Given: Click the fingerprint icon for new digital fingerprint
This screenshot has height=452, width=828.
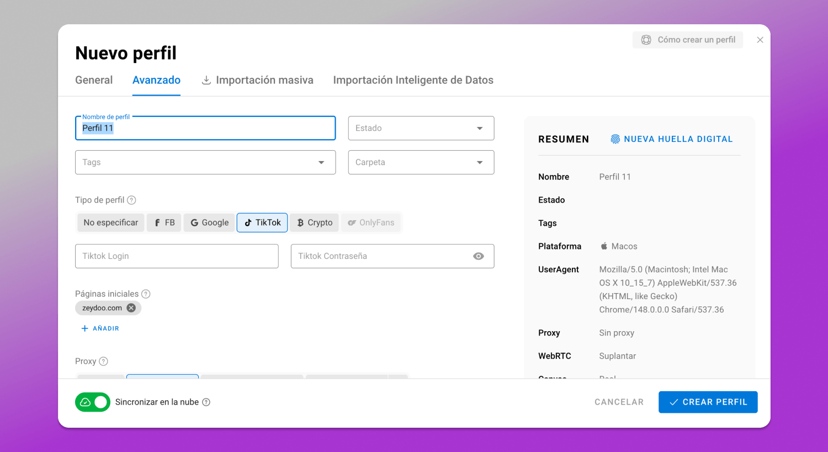Looking at the screenshot, I should (x=615, y=139).
